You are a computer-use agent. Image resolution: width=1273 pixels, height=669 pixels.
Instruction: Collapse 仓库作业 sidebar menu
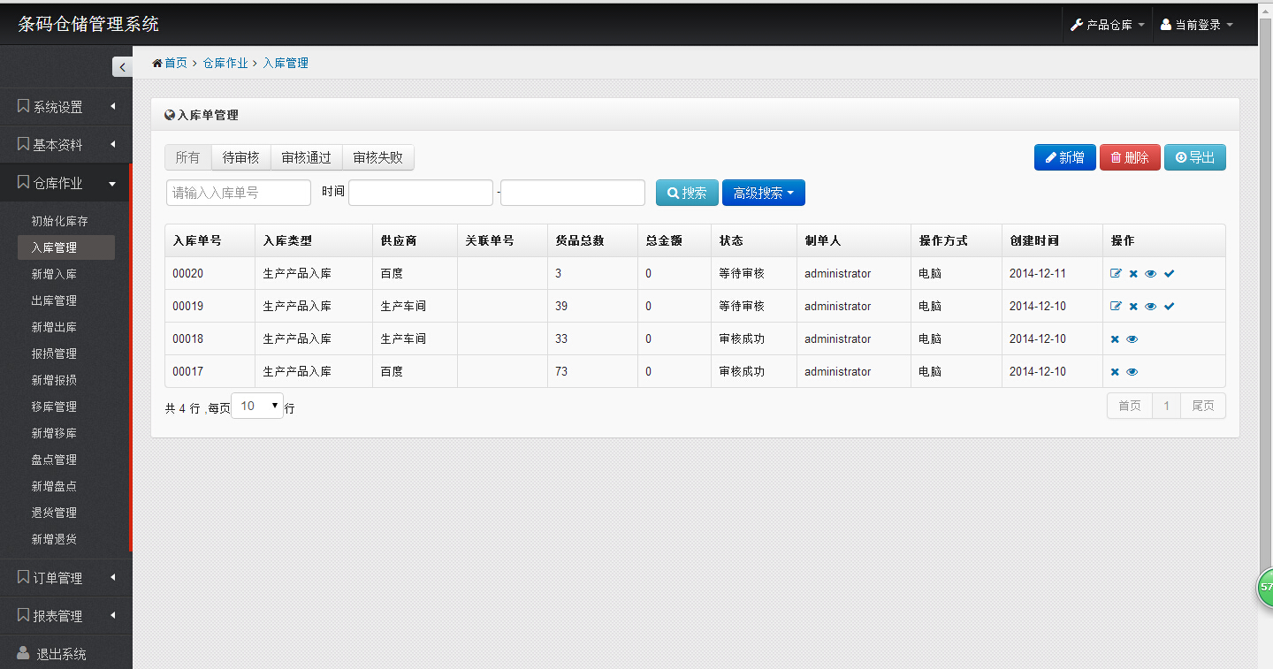(66, 183)
